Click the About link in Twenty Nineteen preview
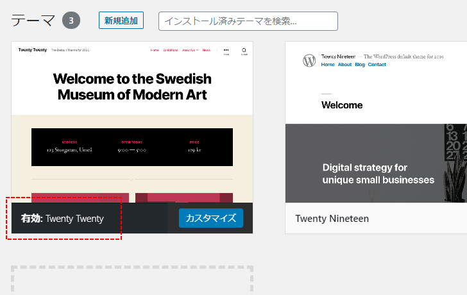 coord(345,65)
